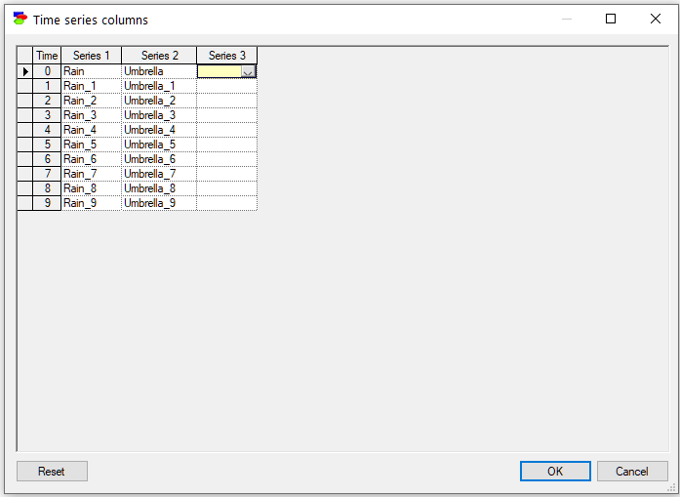Click the Time cell with value 6
The image size is (680, 497).
47,159
